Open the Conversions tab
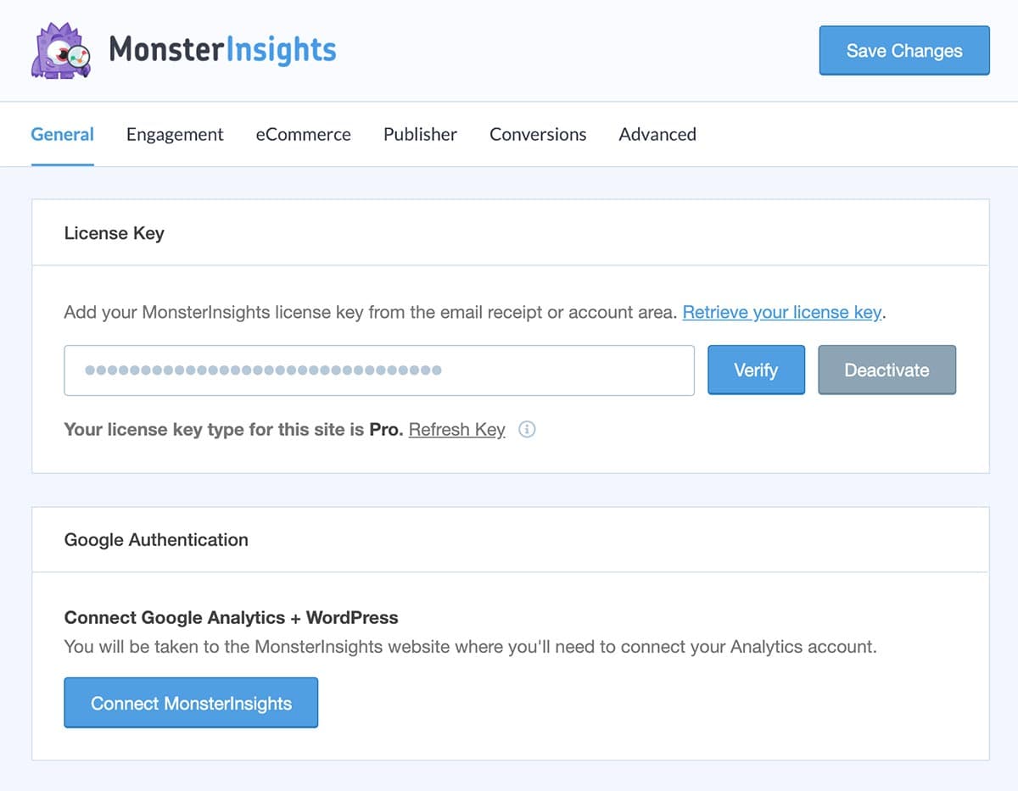The image size is (1018, 791). (x=537, y=134)
